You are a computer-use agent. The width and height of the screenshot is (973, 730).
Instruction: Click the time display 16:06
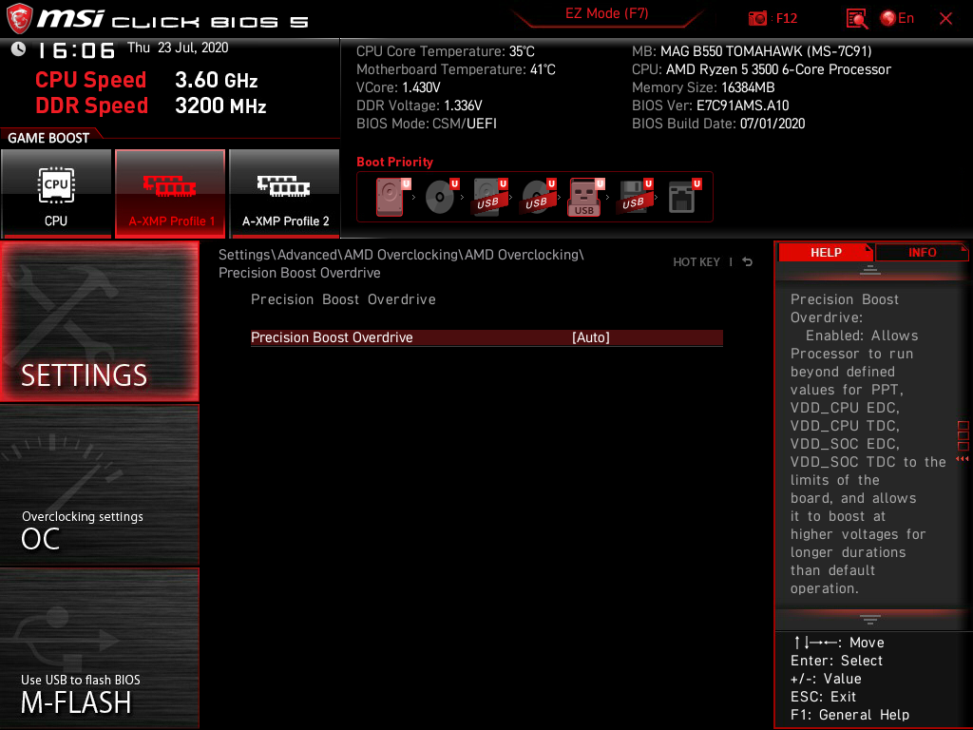[76, 50]
